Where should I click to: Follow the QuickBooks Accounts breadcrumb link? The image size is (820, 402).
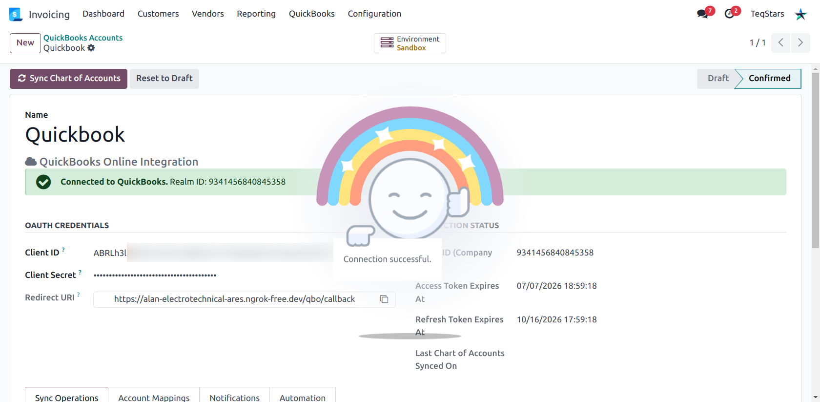[x=83, y=38]
